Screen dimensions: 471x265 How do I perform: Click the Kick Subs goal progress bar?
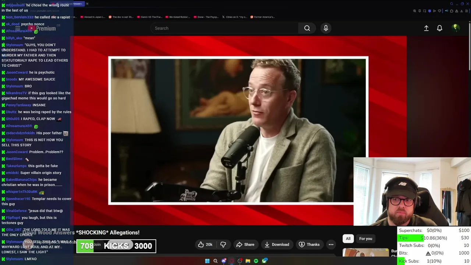[434, 261]
